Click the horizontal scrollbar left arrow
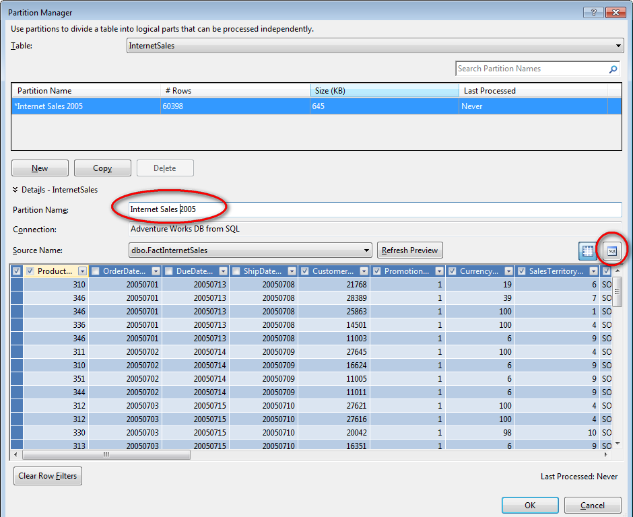 [15, 455]
